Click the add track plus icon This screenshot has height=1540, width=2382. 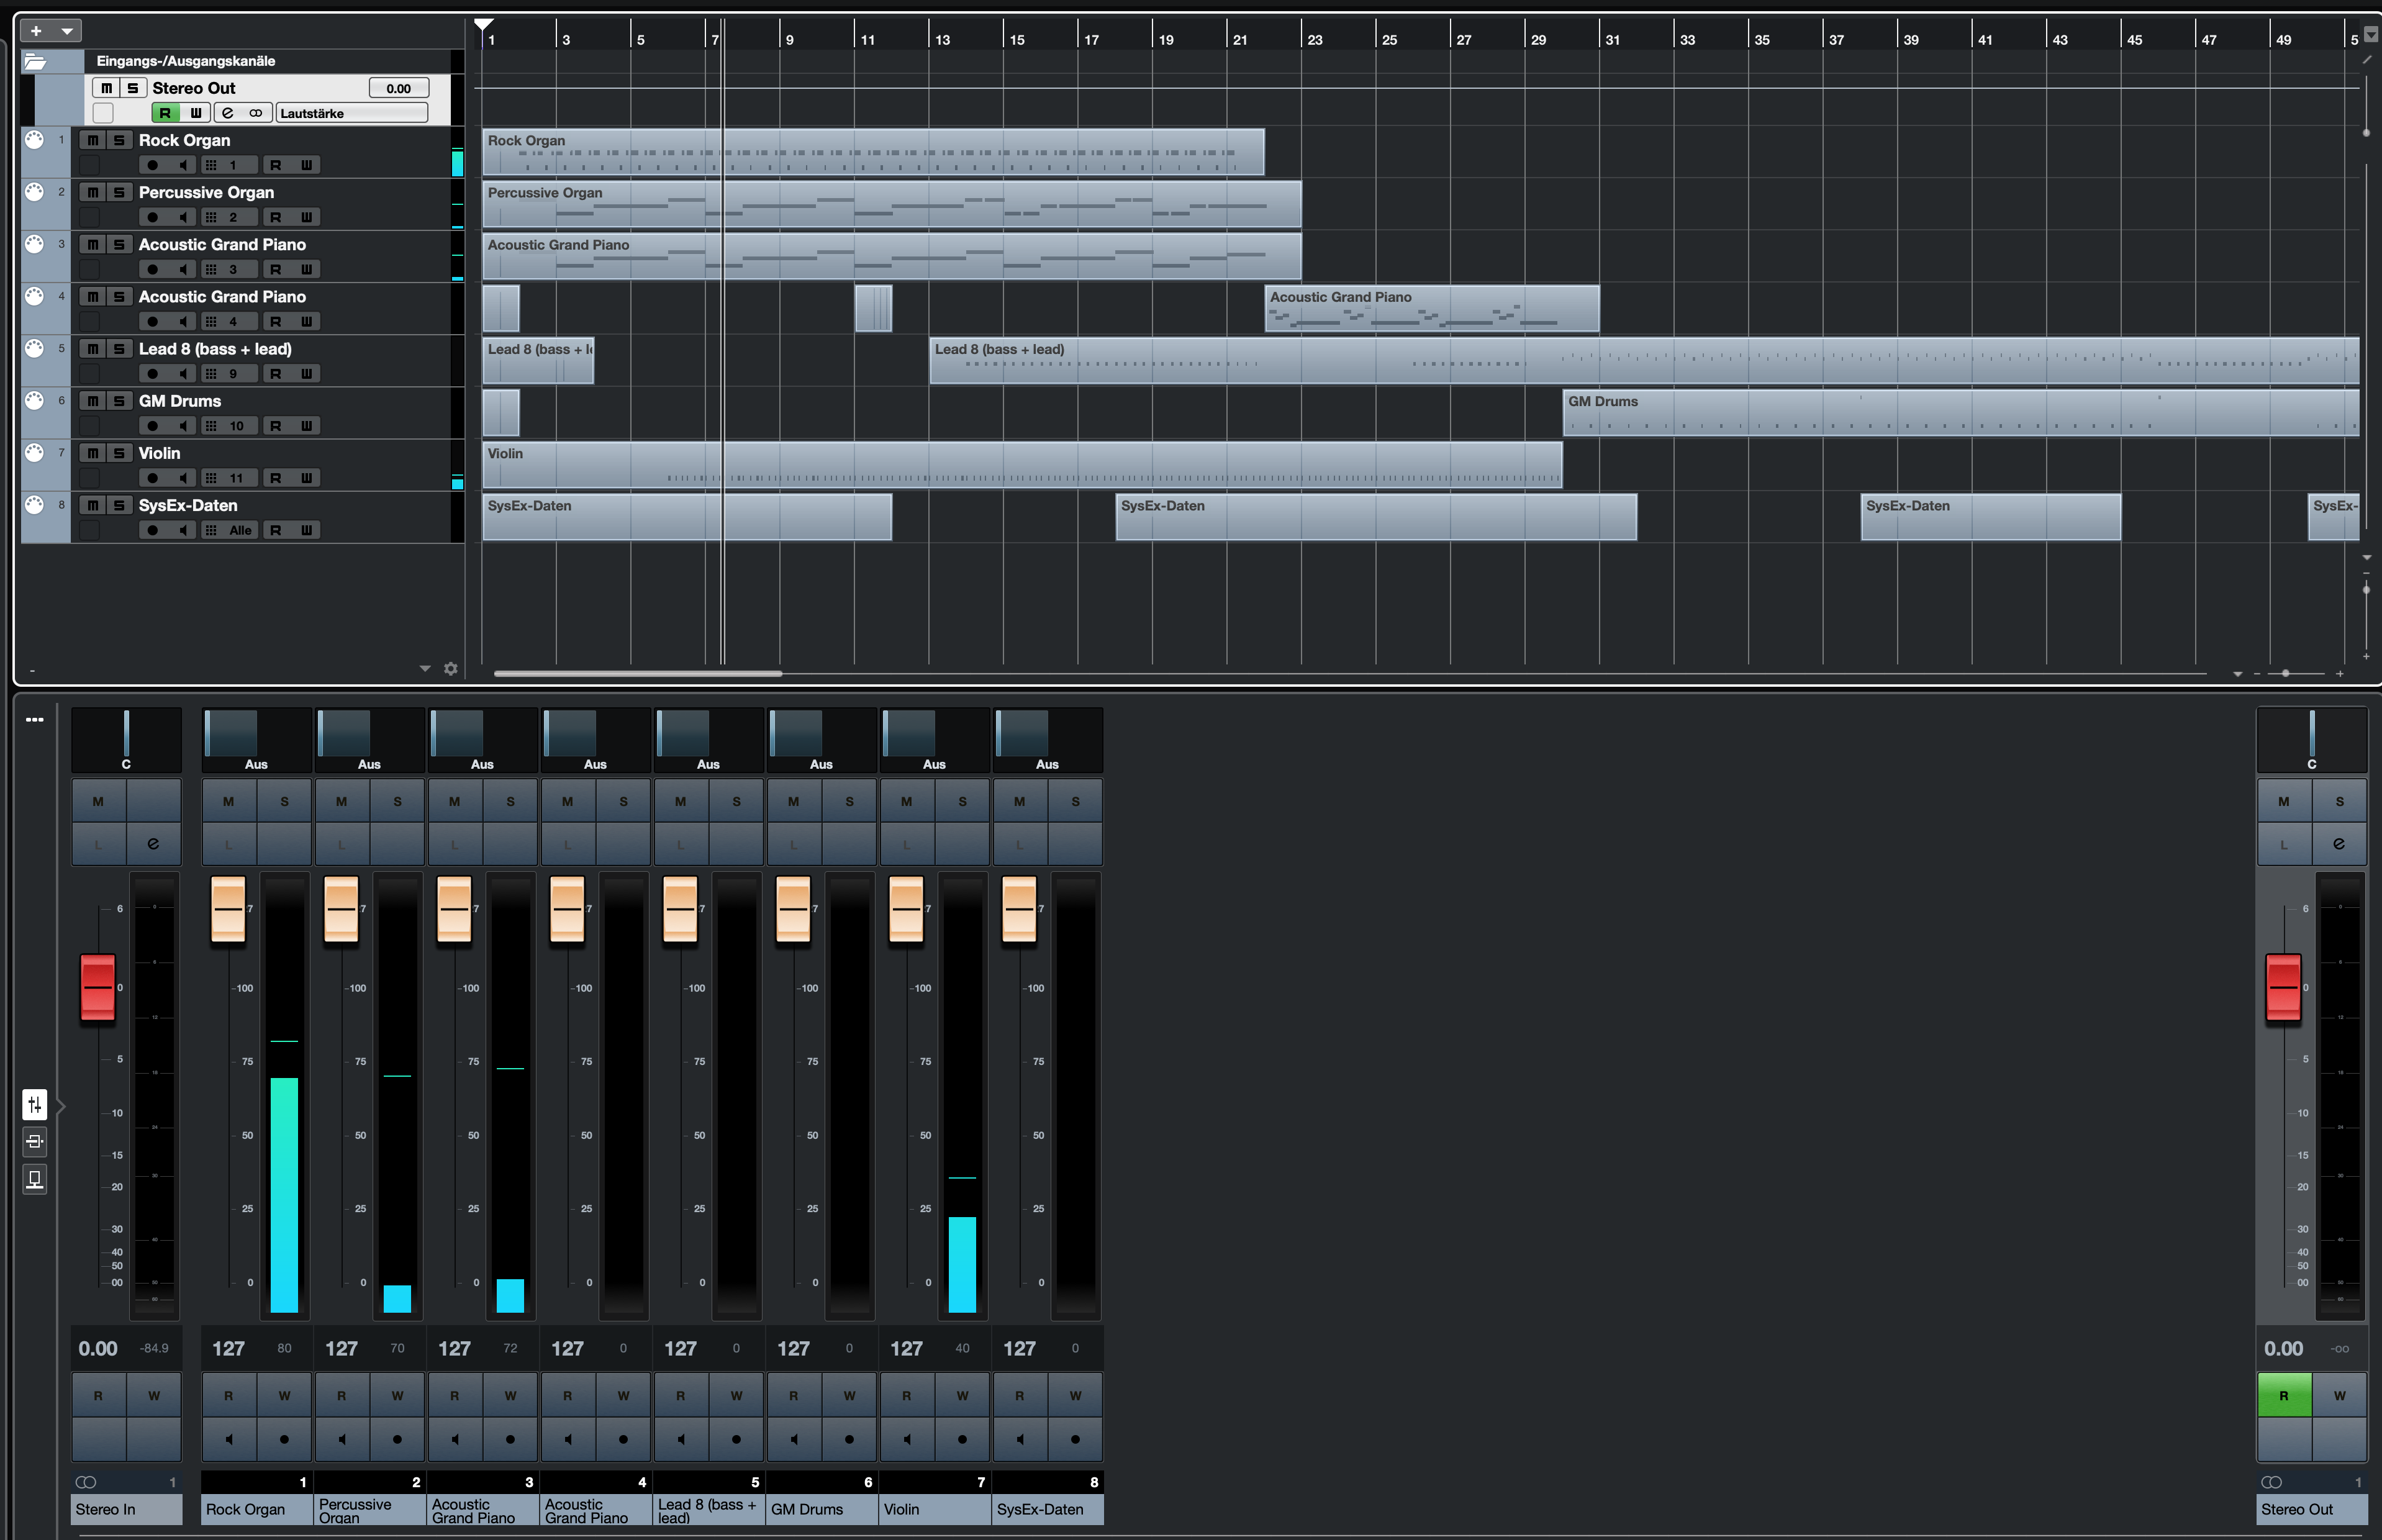(x=36, y=31)
